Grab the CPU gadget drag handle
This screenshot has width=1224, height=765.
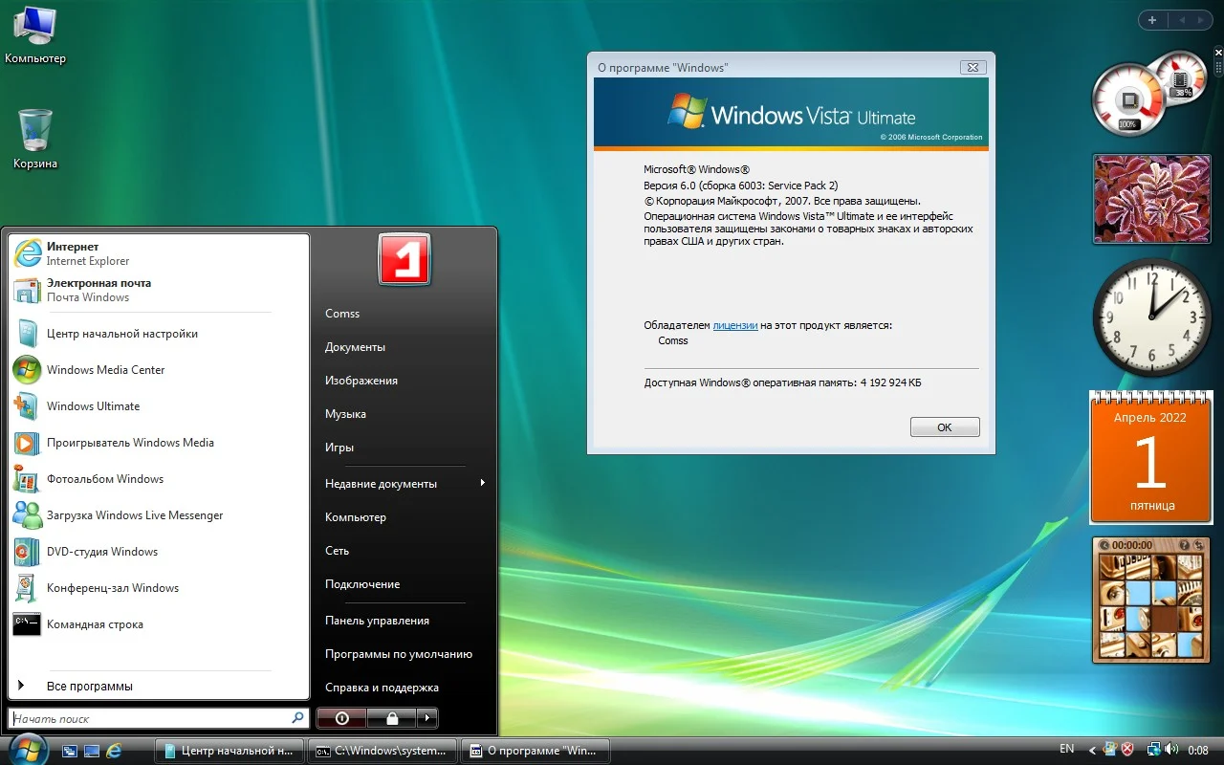(x=1218, y=69)
